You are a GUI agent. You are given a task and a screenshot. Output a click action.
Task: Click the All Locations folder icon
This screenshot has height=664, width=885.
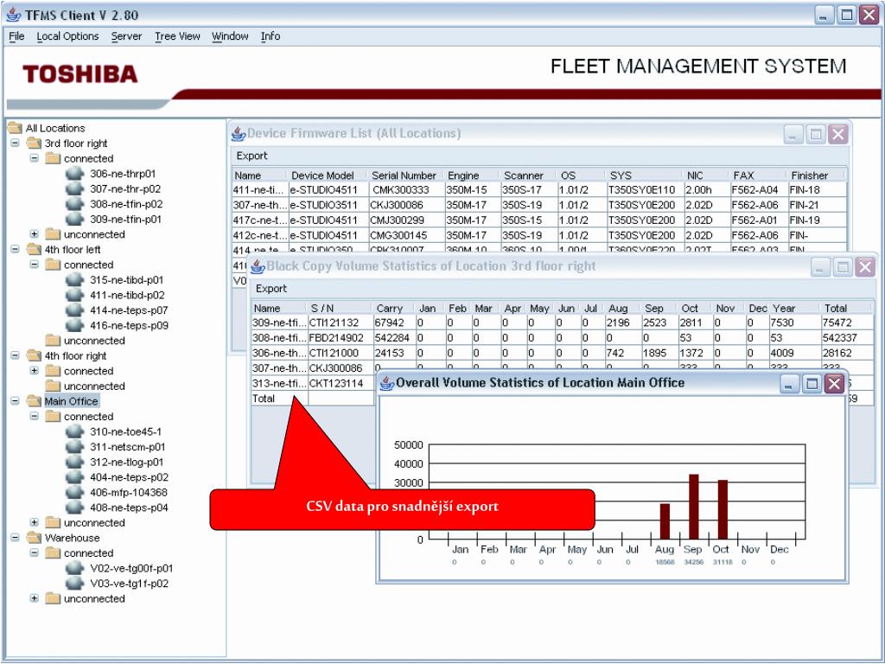click(16, 128)
